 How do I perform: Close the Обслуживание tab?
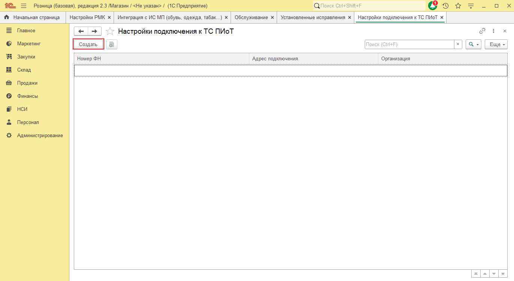pos(272,17)
